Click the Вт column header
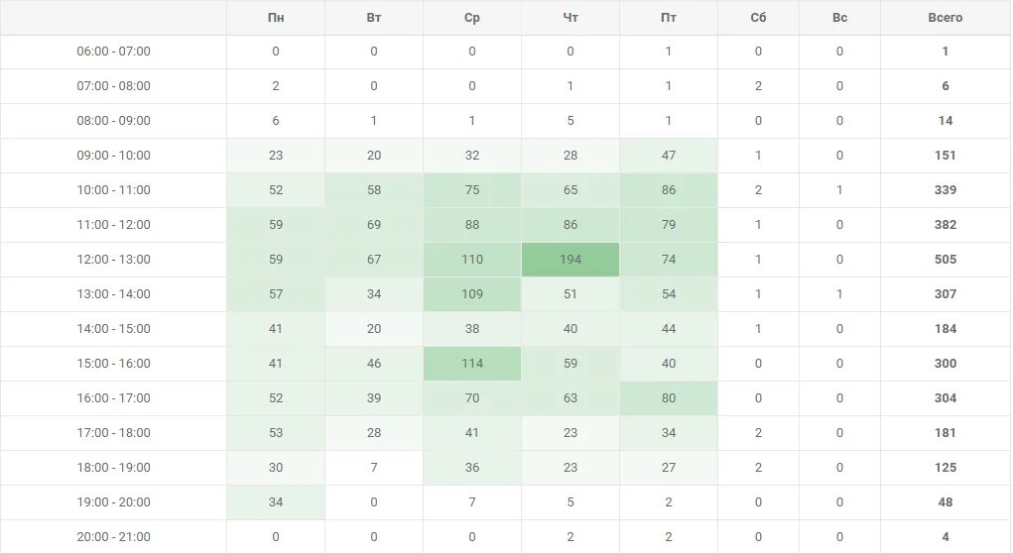This screenshot has width=1013, height=553. coord(374,18)
